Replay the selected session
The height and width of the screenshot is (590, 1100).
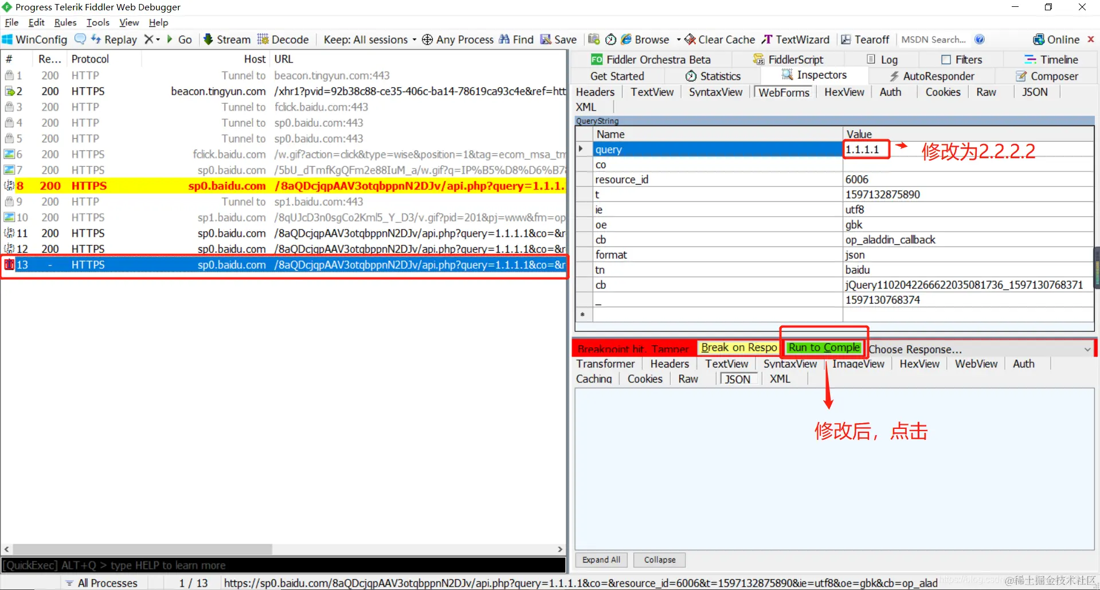pyautogui.click(x=114, y=40)
